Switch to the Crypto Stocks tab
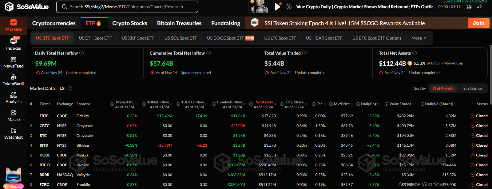This screenshot has width=492, height=189. click(130, 23)
